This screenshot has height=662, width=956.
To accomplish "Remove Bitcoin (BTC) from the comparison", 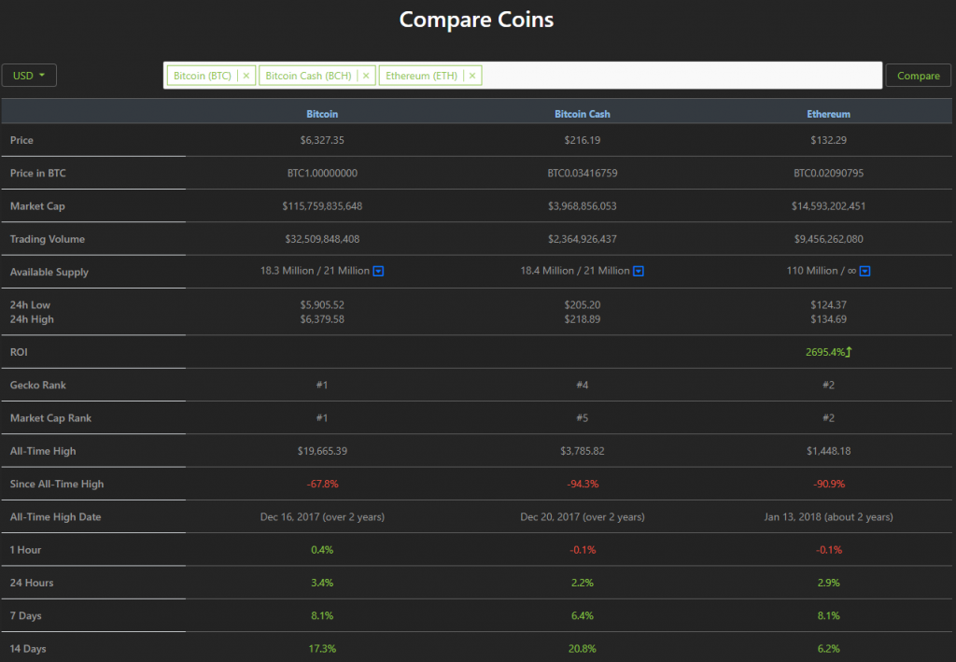I will tap(246, 76).
